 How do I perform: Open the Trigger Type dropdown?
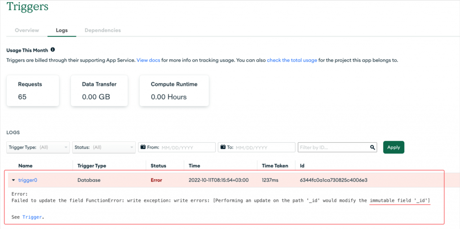point(38,147)
